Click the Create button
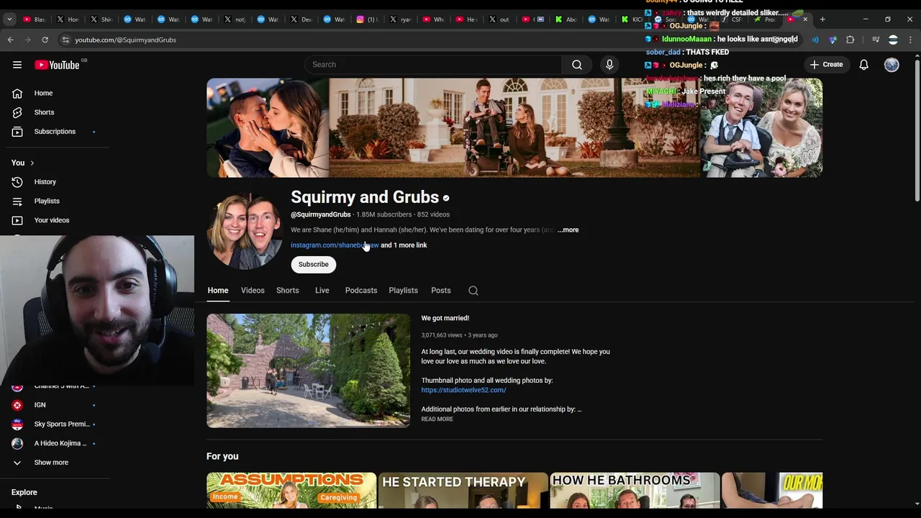The width and height of the screenshot is (921, 518). coord(826,65)
